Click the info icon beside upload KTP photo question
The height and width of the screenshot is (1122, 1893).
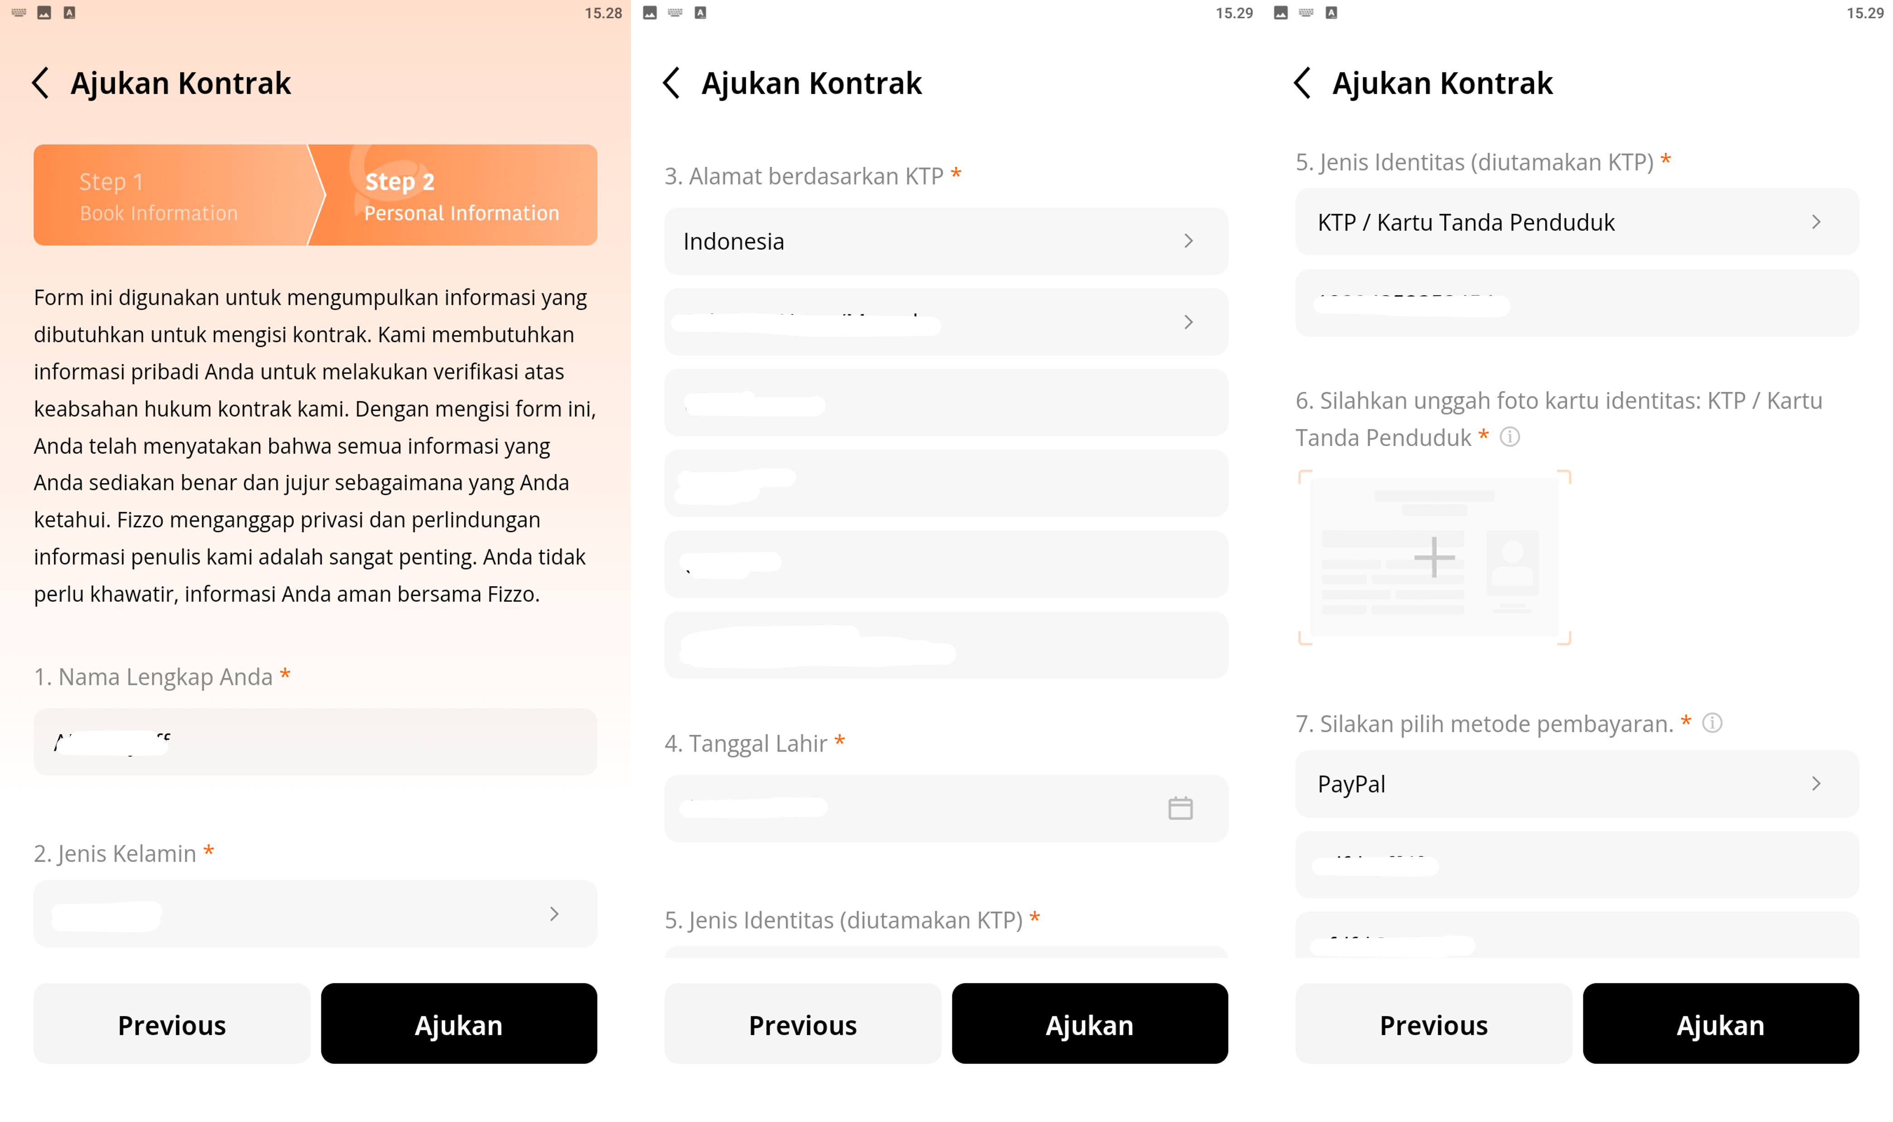tap(1509, 437)
